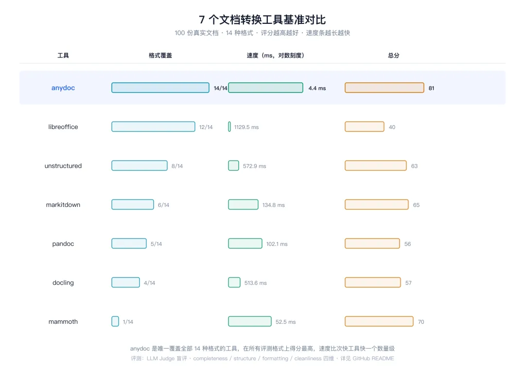
Task: Select the libreoffice row label
Action: click(63, 127)
